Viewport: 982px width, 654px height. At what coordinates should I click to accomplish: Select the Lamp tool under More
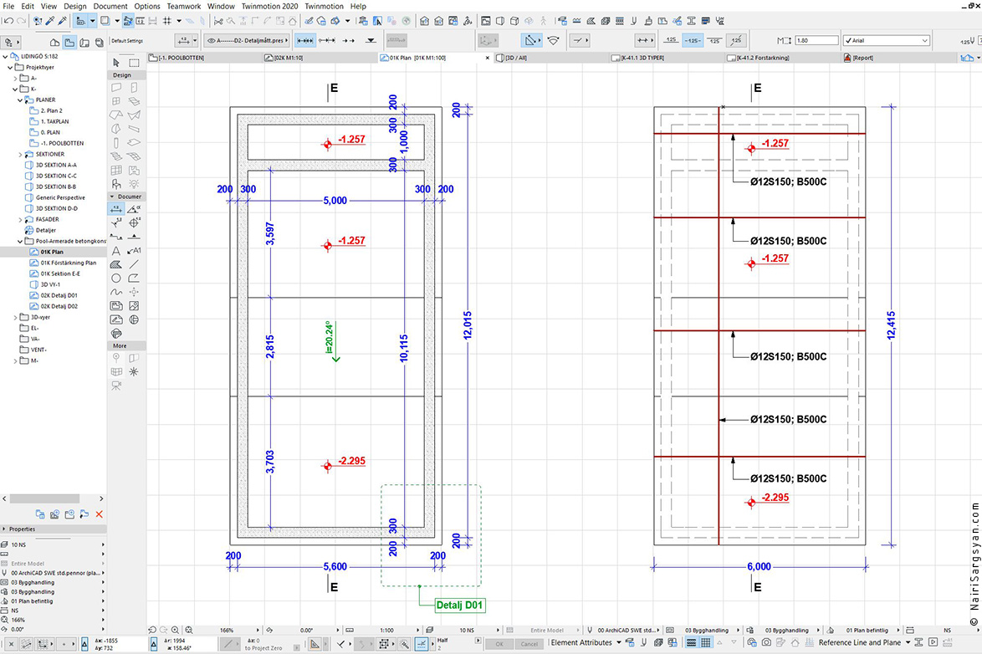134,372
